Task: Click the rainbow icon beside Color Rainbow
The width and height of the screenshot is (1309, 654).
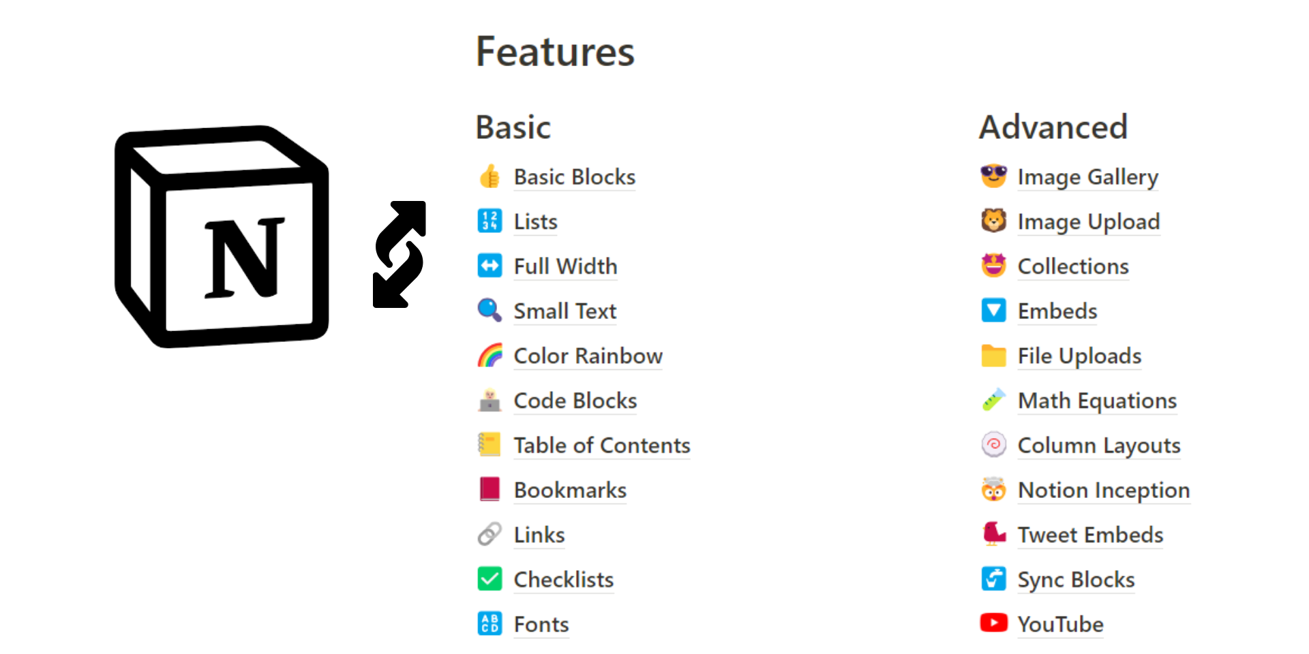Action: [x=490, y=355]
